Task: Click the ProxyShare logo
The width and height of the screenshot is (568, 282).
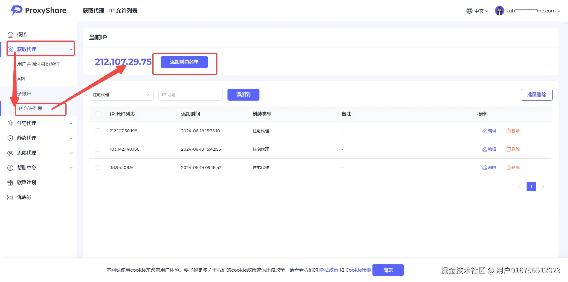Action: pos(38,10)
